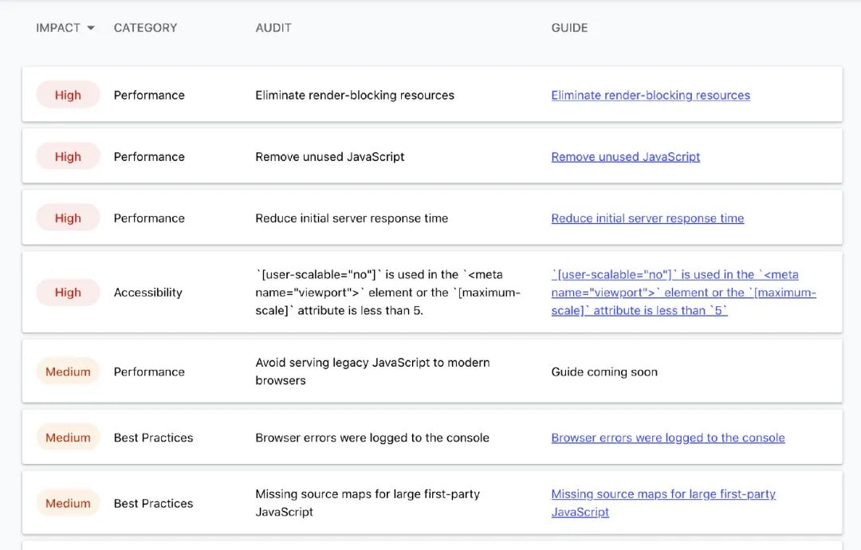Image resolution: width=861 pixels, height=550 pixels.
Task: Select audit text Avoid serving legacy JavaScript
Action: tap(372, 371)
